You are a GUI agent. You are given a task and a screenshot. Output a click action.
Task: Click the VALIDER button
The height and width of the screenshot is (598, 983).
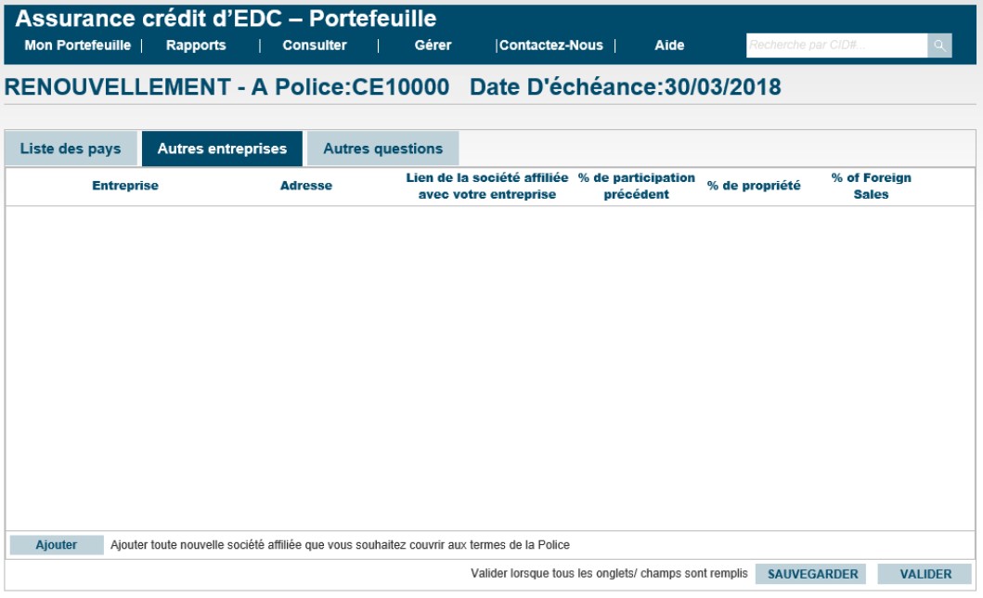[925, 574]
